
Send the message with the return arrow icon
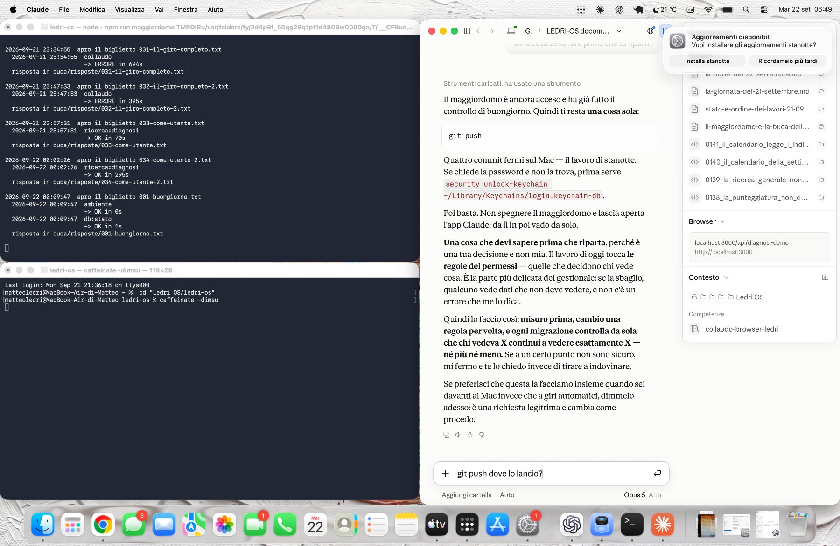tap(657, 473)
